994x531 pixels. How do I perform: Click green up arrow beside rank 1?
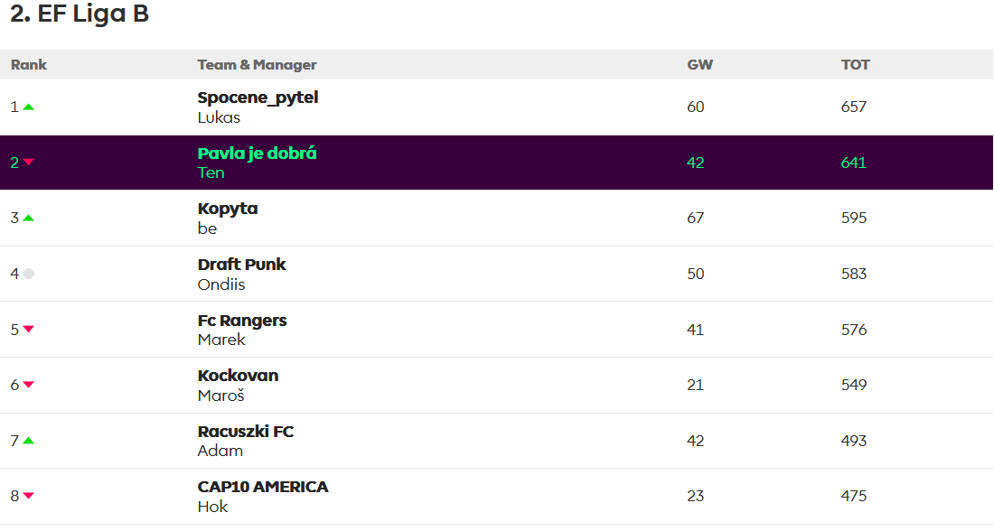pyautogui.click(x=29, y=107)
